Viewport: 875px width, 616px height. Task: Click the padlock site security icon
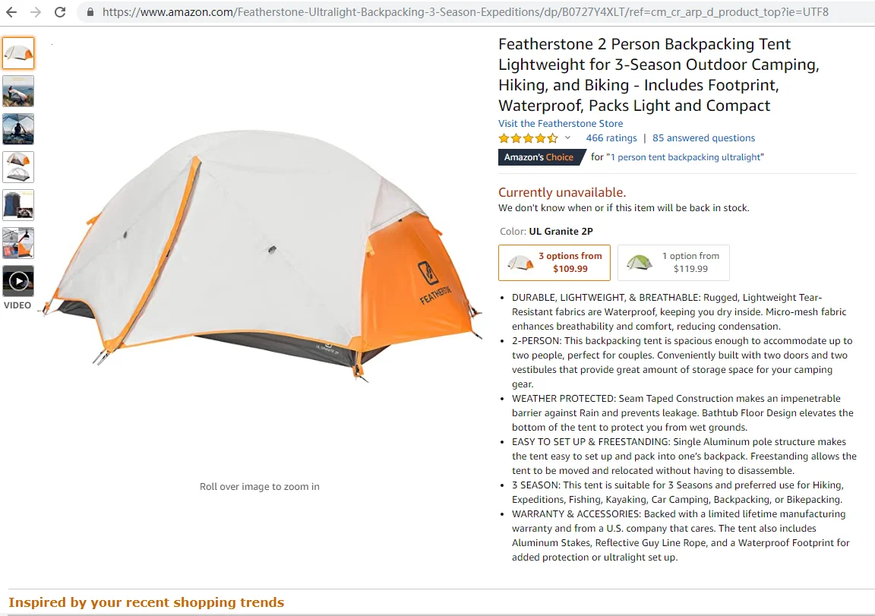click(90, 11)
